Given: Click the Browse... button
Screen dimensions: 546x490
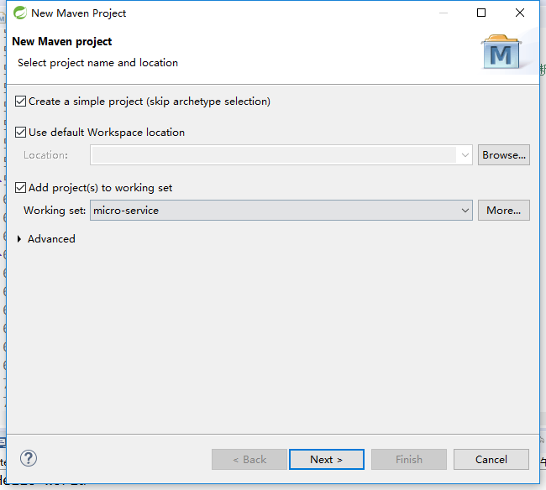Looking at the screenshot, I should coord(504,155).
